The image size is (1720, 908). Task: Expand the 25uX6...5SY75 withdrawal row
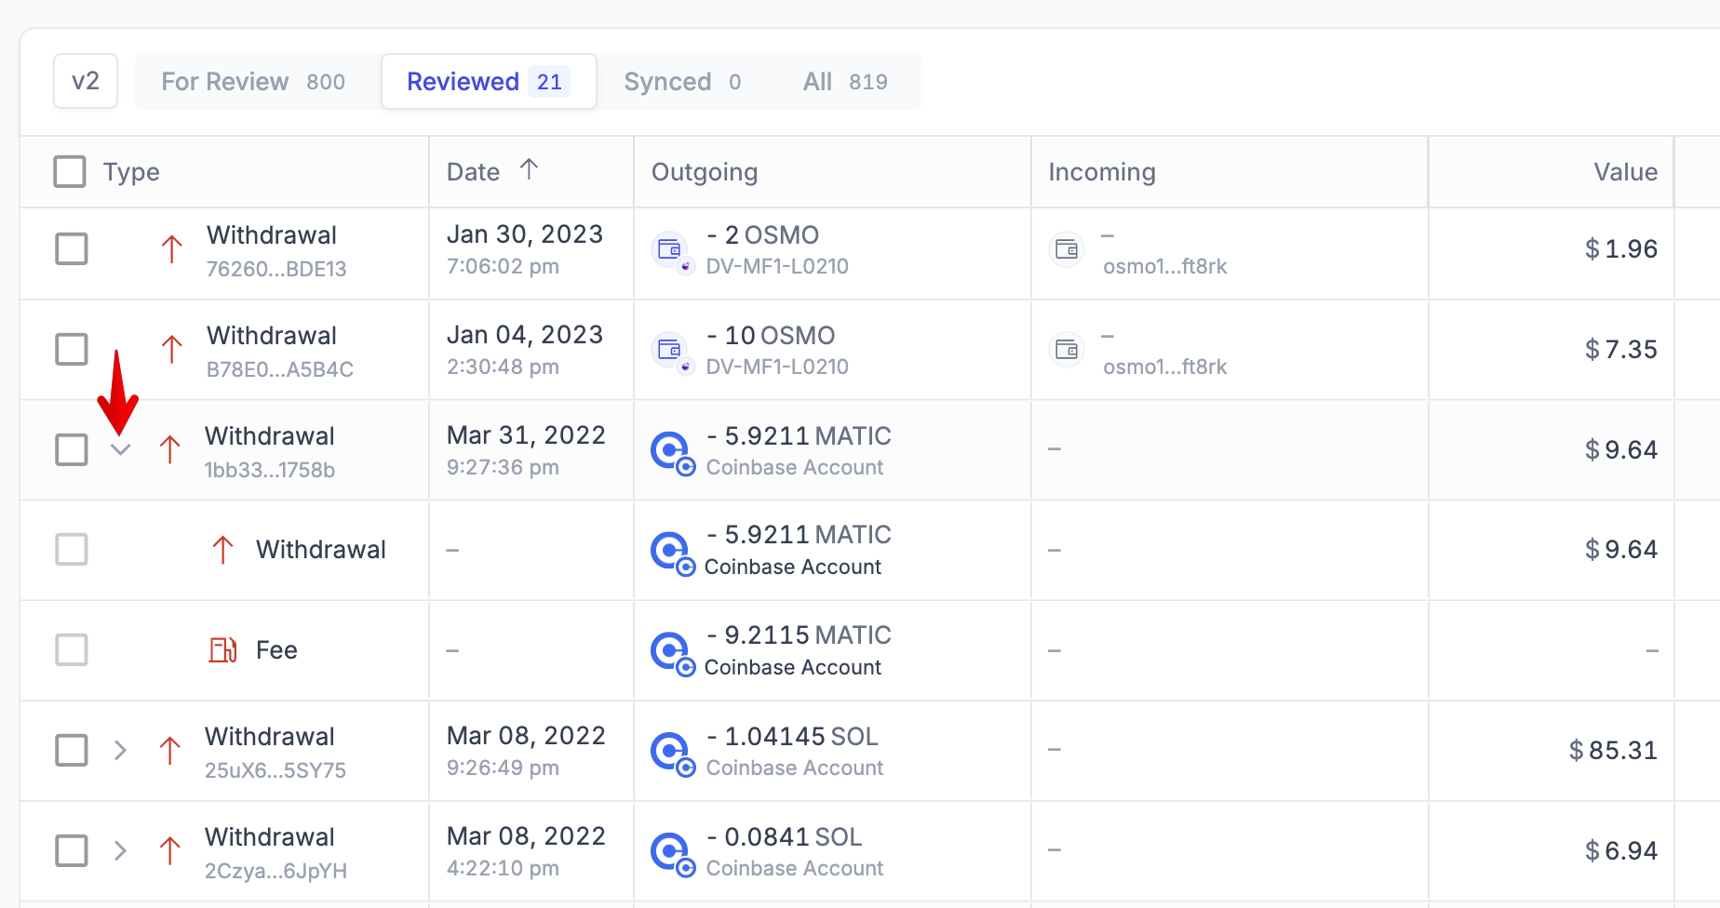point(120,750)
